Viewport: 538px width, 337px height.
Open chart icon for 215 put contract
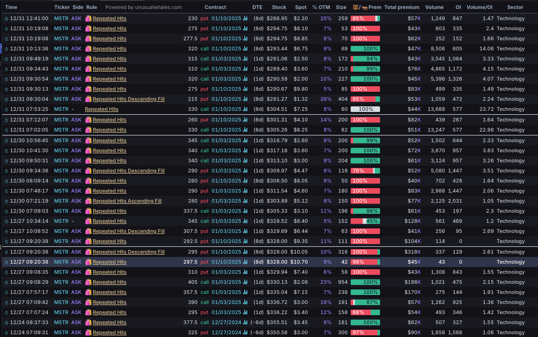[x=245, y=99]
